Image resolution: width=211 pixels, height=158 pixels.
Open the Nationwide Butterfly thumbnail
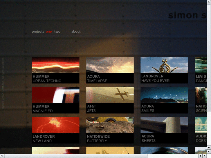tap(110, 125)
